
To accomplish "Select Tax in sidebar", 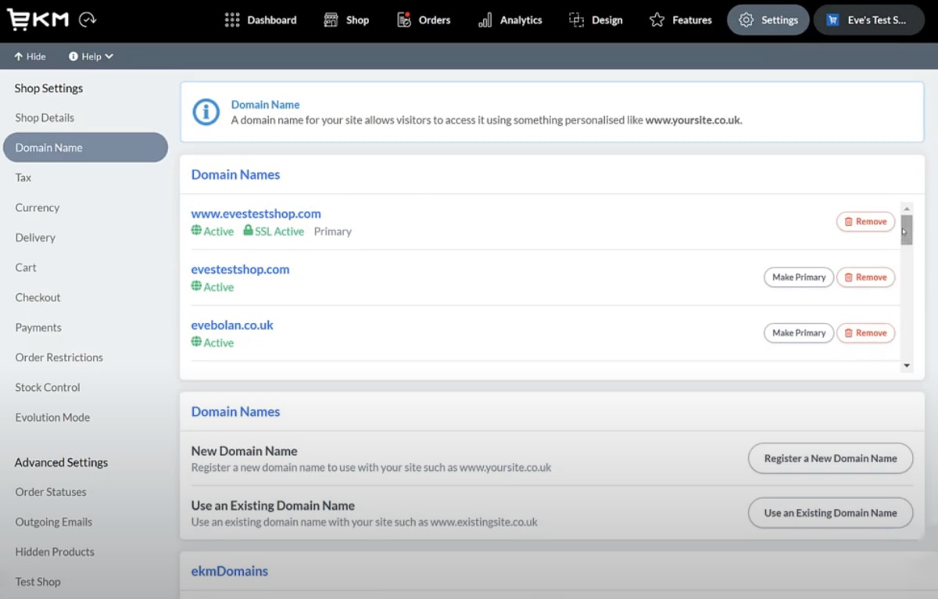I will point(23,178).
